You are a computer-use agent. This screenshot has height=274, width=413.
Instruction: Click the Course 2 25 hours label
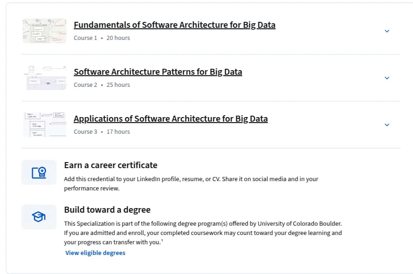coord(102,85)
